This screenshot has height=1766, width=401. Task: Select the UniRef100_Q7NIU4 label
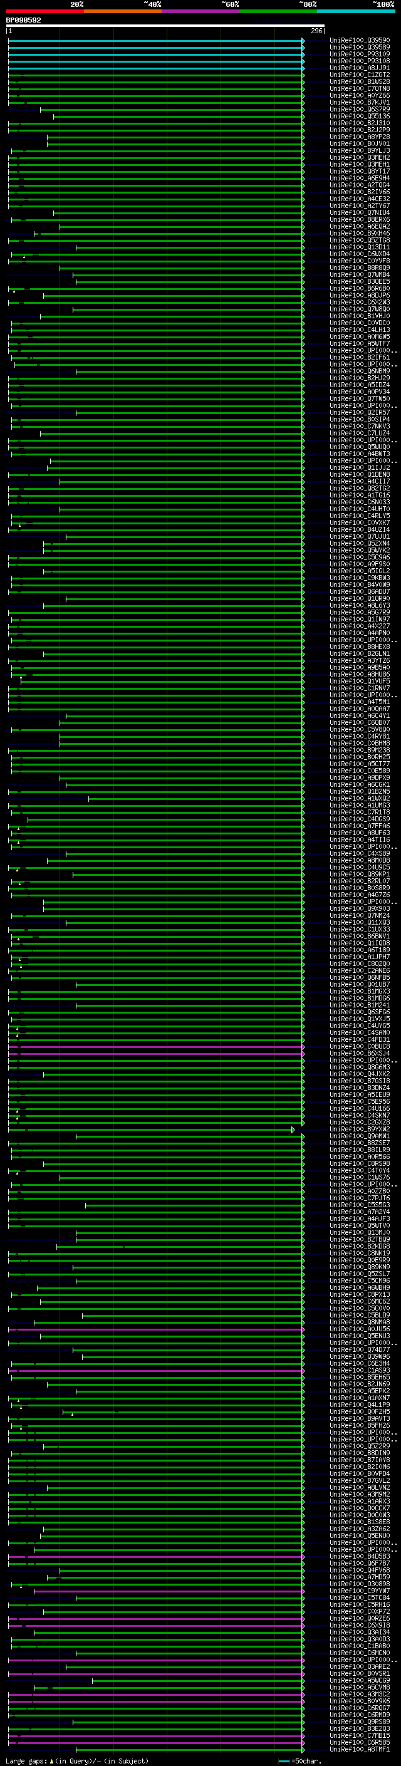pos(360,212)
